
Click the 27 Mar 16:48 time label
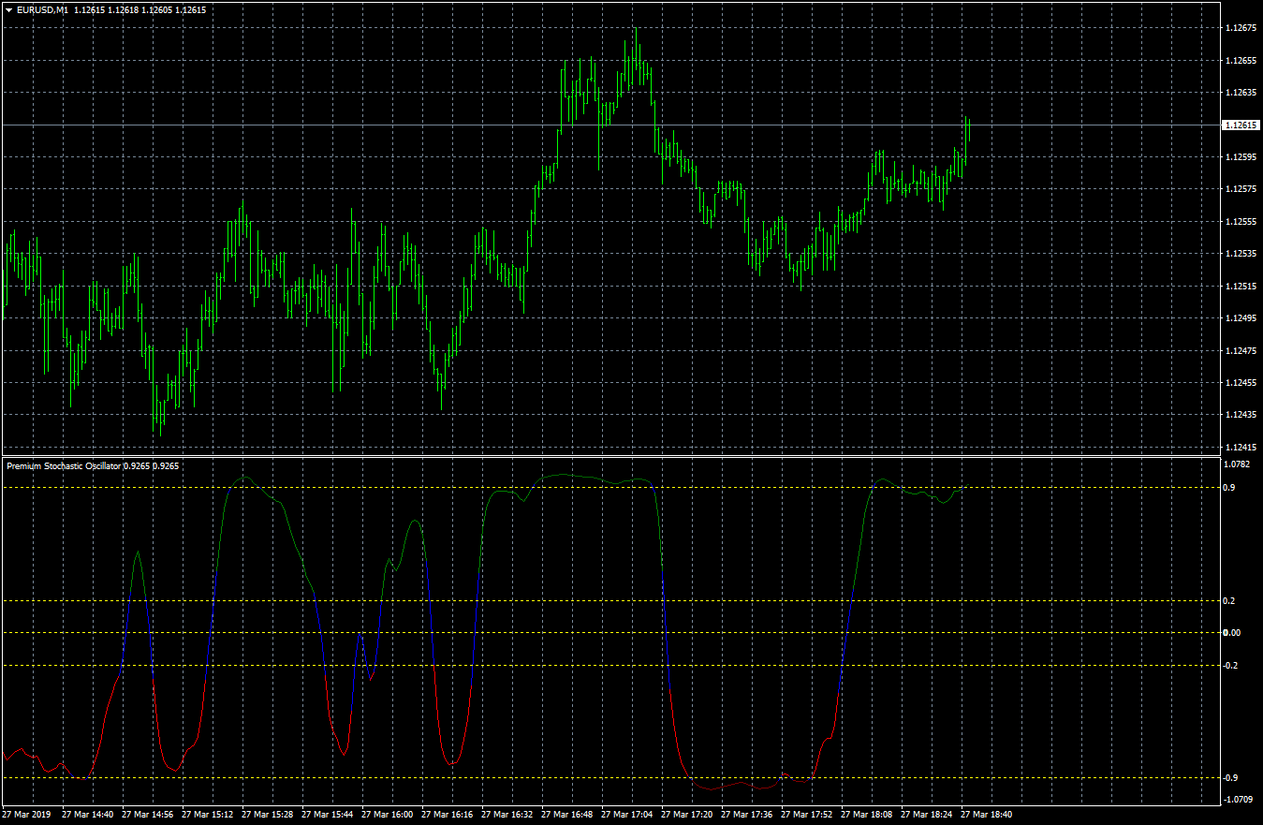567,815
